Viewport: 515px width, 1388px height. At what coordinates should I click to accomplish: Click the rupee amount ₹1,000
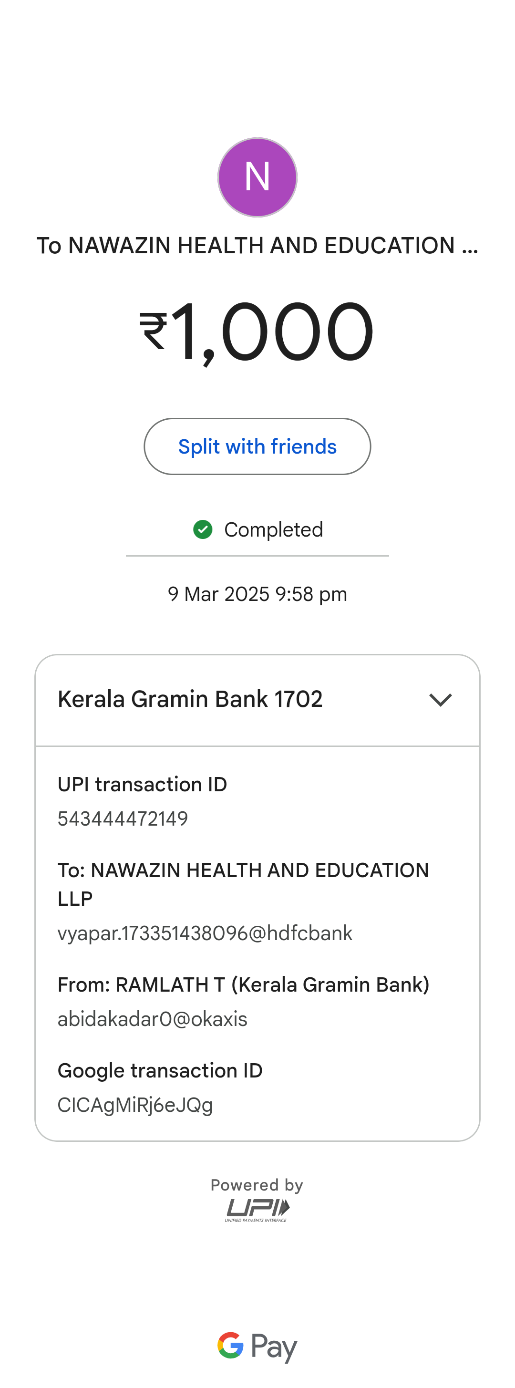(x=257, y=332)
